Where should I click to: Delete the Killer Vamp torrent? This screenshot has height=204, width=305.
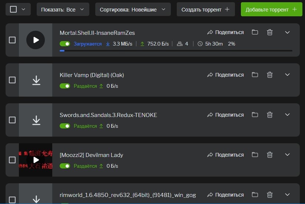(x=269, y=75)
